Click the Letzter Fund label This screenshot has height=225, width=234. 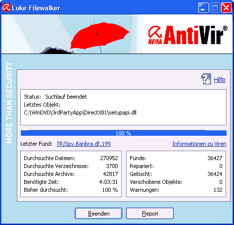tap(36, 144)
